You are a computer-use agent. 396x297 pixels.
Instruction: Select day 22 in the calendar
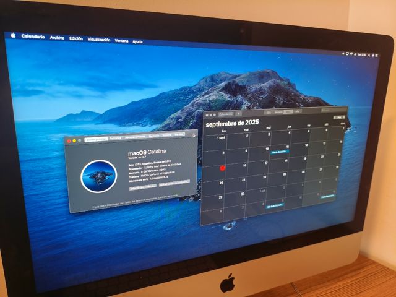coord(213,188)
